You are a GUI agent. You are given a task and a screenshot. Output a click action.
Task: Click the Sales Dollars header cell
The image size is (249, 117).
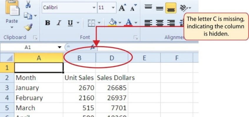(x=112, y=78)
